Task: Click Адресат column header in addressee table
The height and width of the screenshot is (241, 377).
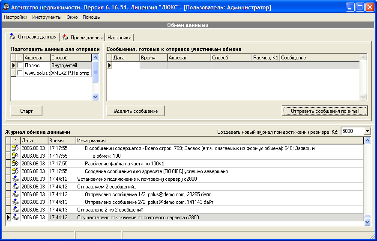Action: [37, 58]
